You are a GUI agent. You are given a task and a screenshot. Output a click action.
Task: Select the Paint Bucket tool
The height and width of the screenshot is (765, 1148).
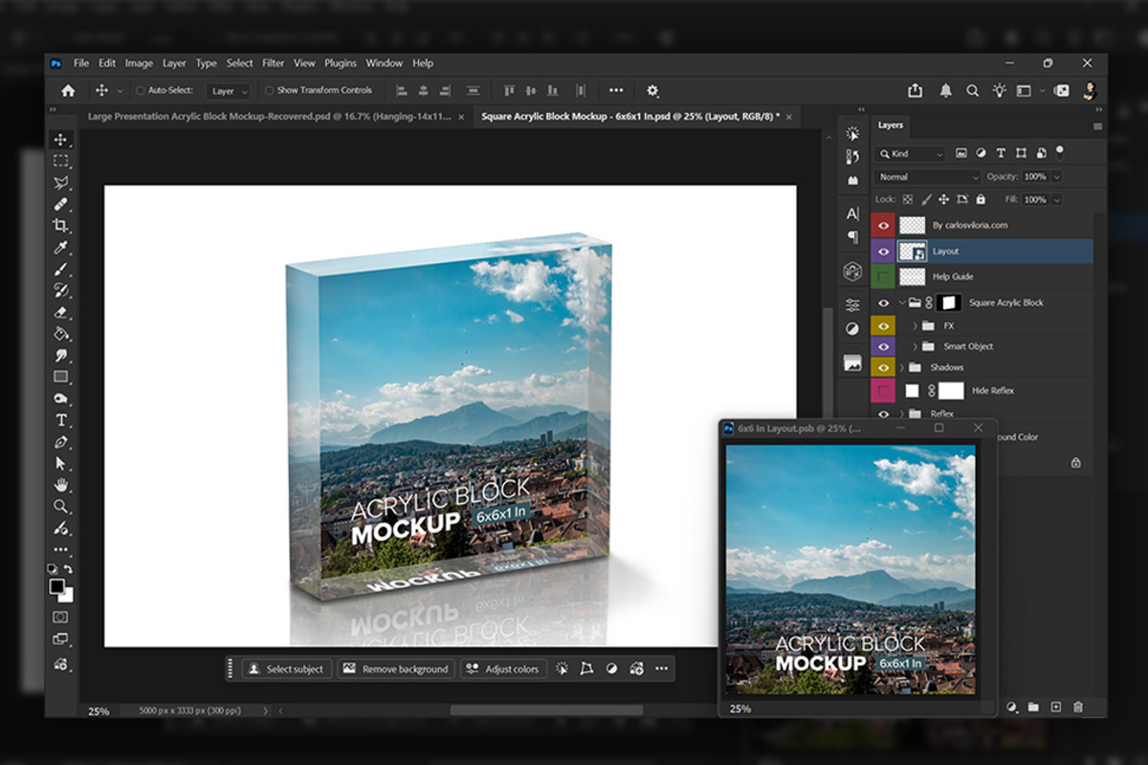61,334
